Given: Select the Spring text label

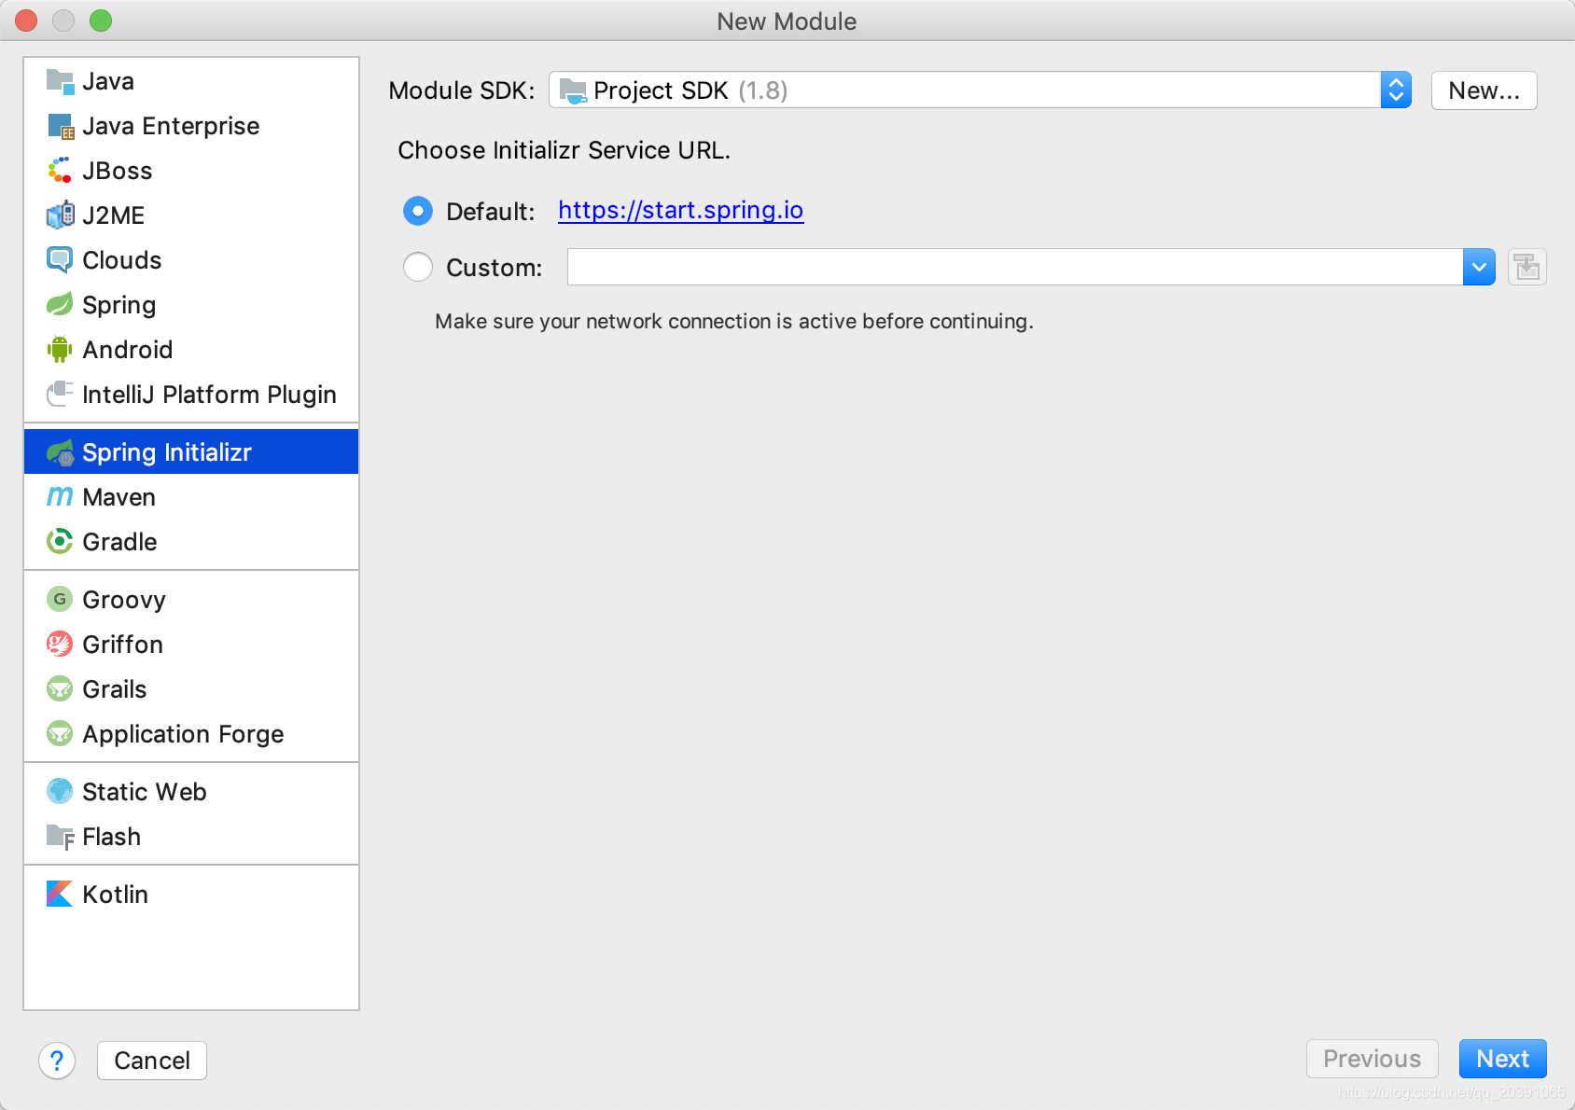Looking at the screenshot, I should pos(118,306).
